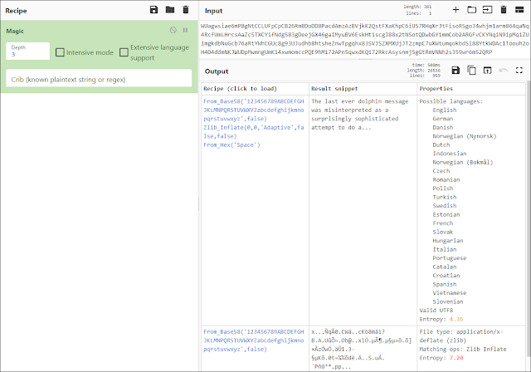
Task: Save the current recipe
Action: [x=153, y=10]
